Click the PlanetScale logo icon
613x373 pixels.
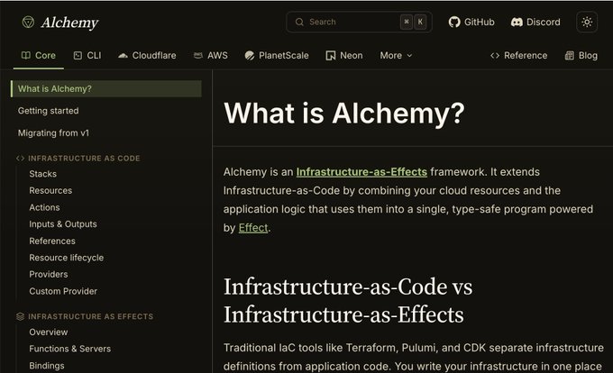(250, 56)
